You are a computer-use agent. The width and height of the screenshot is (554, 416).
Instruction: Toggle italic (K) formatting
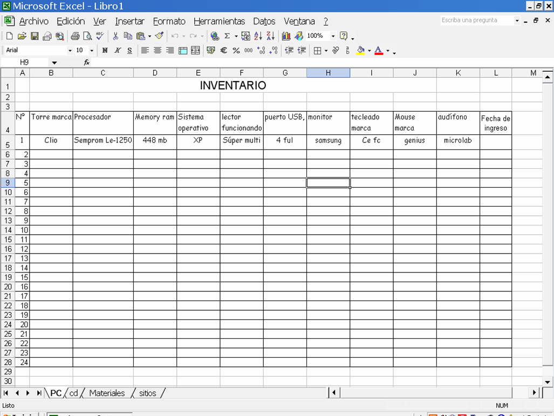117,51
